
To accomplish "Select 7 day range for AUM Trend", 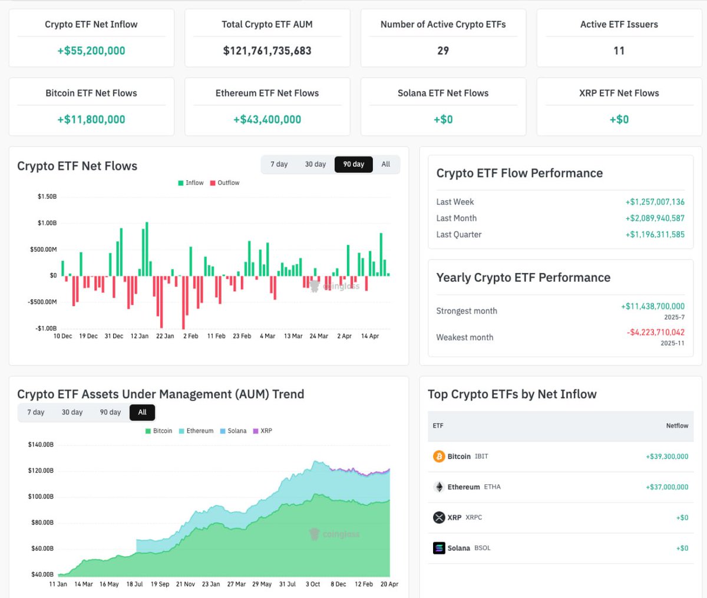I will (x=36, y=412).
